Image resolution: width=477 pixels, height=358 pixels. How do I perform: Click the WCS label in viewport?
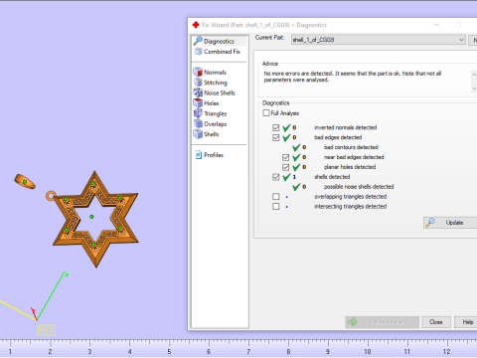47,330
